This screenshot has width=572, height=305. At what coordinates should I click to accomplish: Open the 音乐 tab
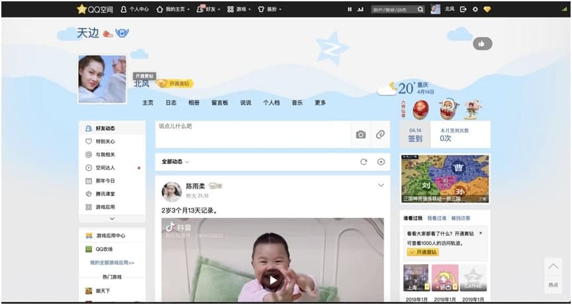[x=297, y=103]
